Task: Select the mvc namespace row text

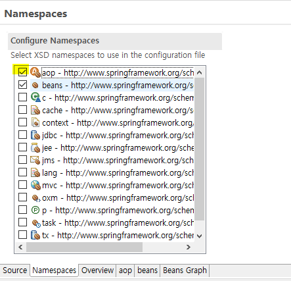Action: point(118,185)
